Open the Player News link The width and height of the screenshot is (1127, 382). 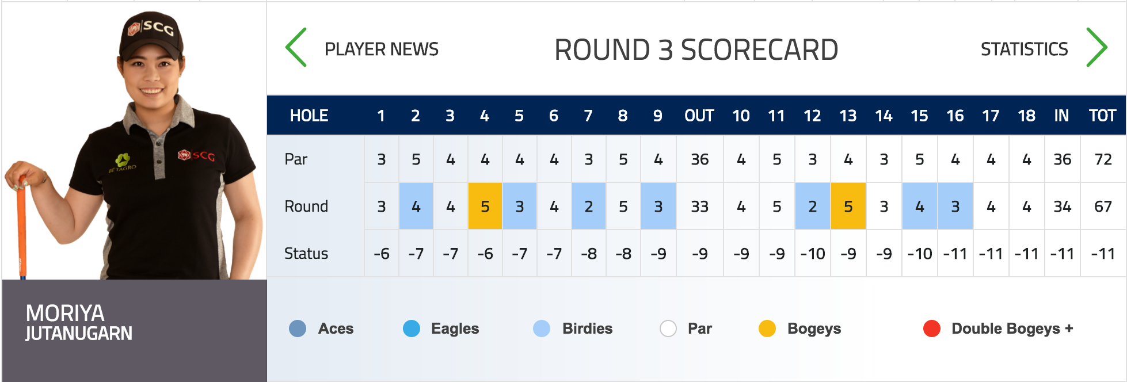click(382, 49)
